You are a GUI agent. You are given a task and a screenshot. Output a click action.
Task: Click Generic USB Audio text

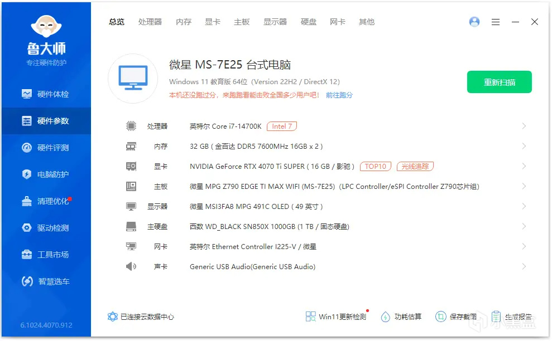[252, 266]
